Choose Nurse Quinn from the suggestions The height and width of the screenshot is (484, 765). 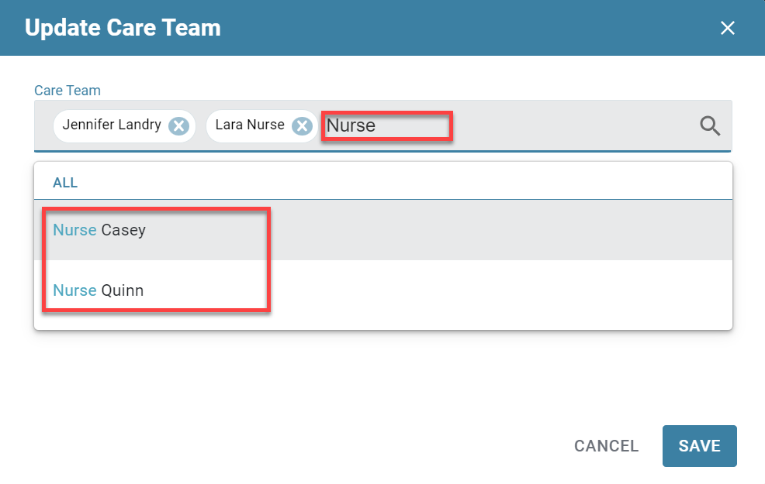click(x=383, y=290)
